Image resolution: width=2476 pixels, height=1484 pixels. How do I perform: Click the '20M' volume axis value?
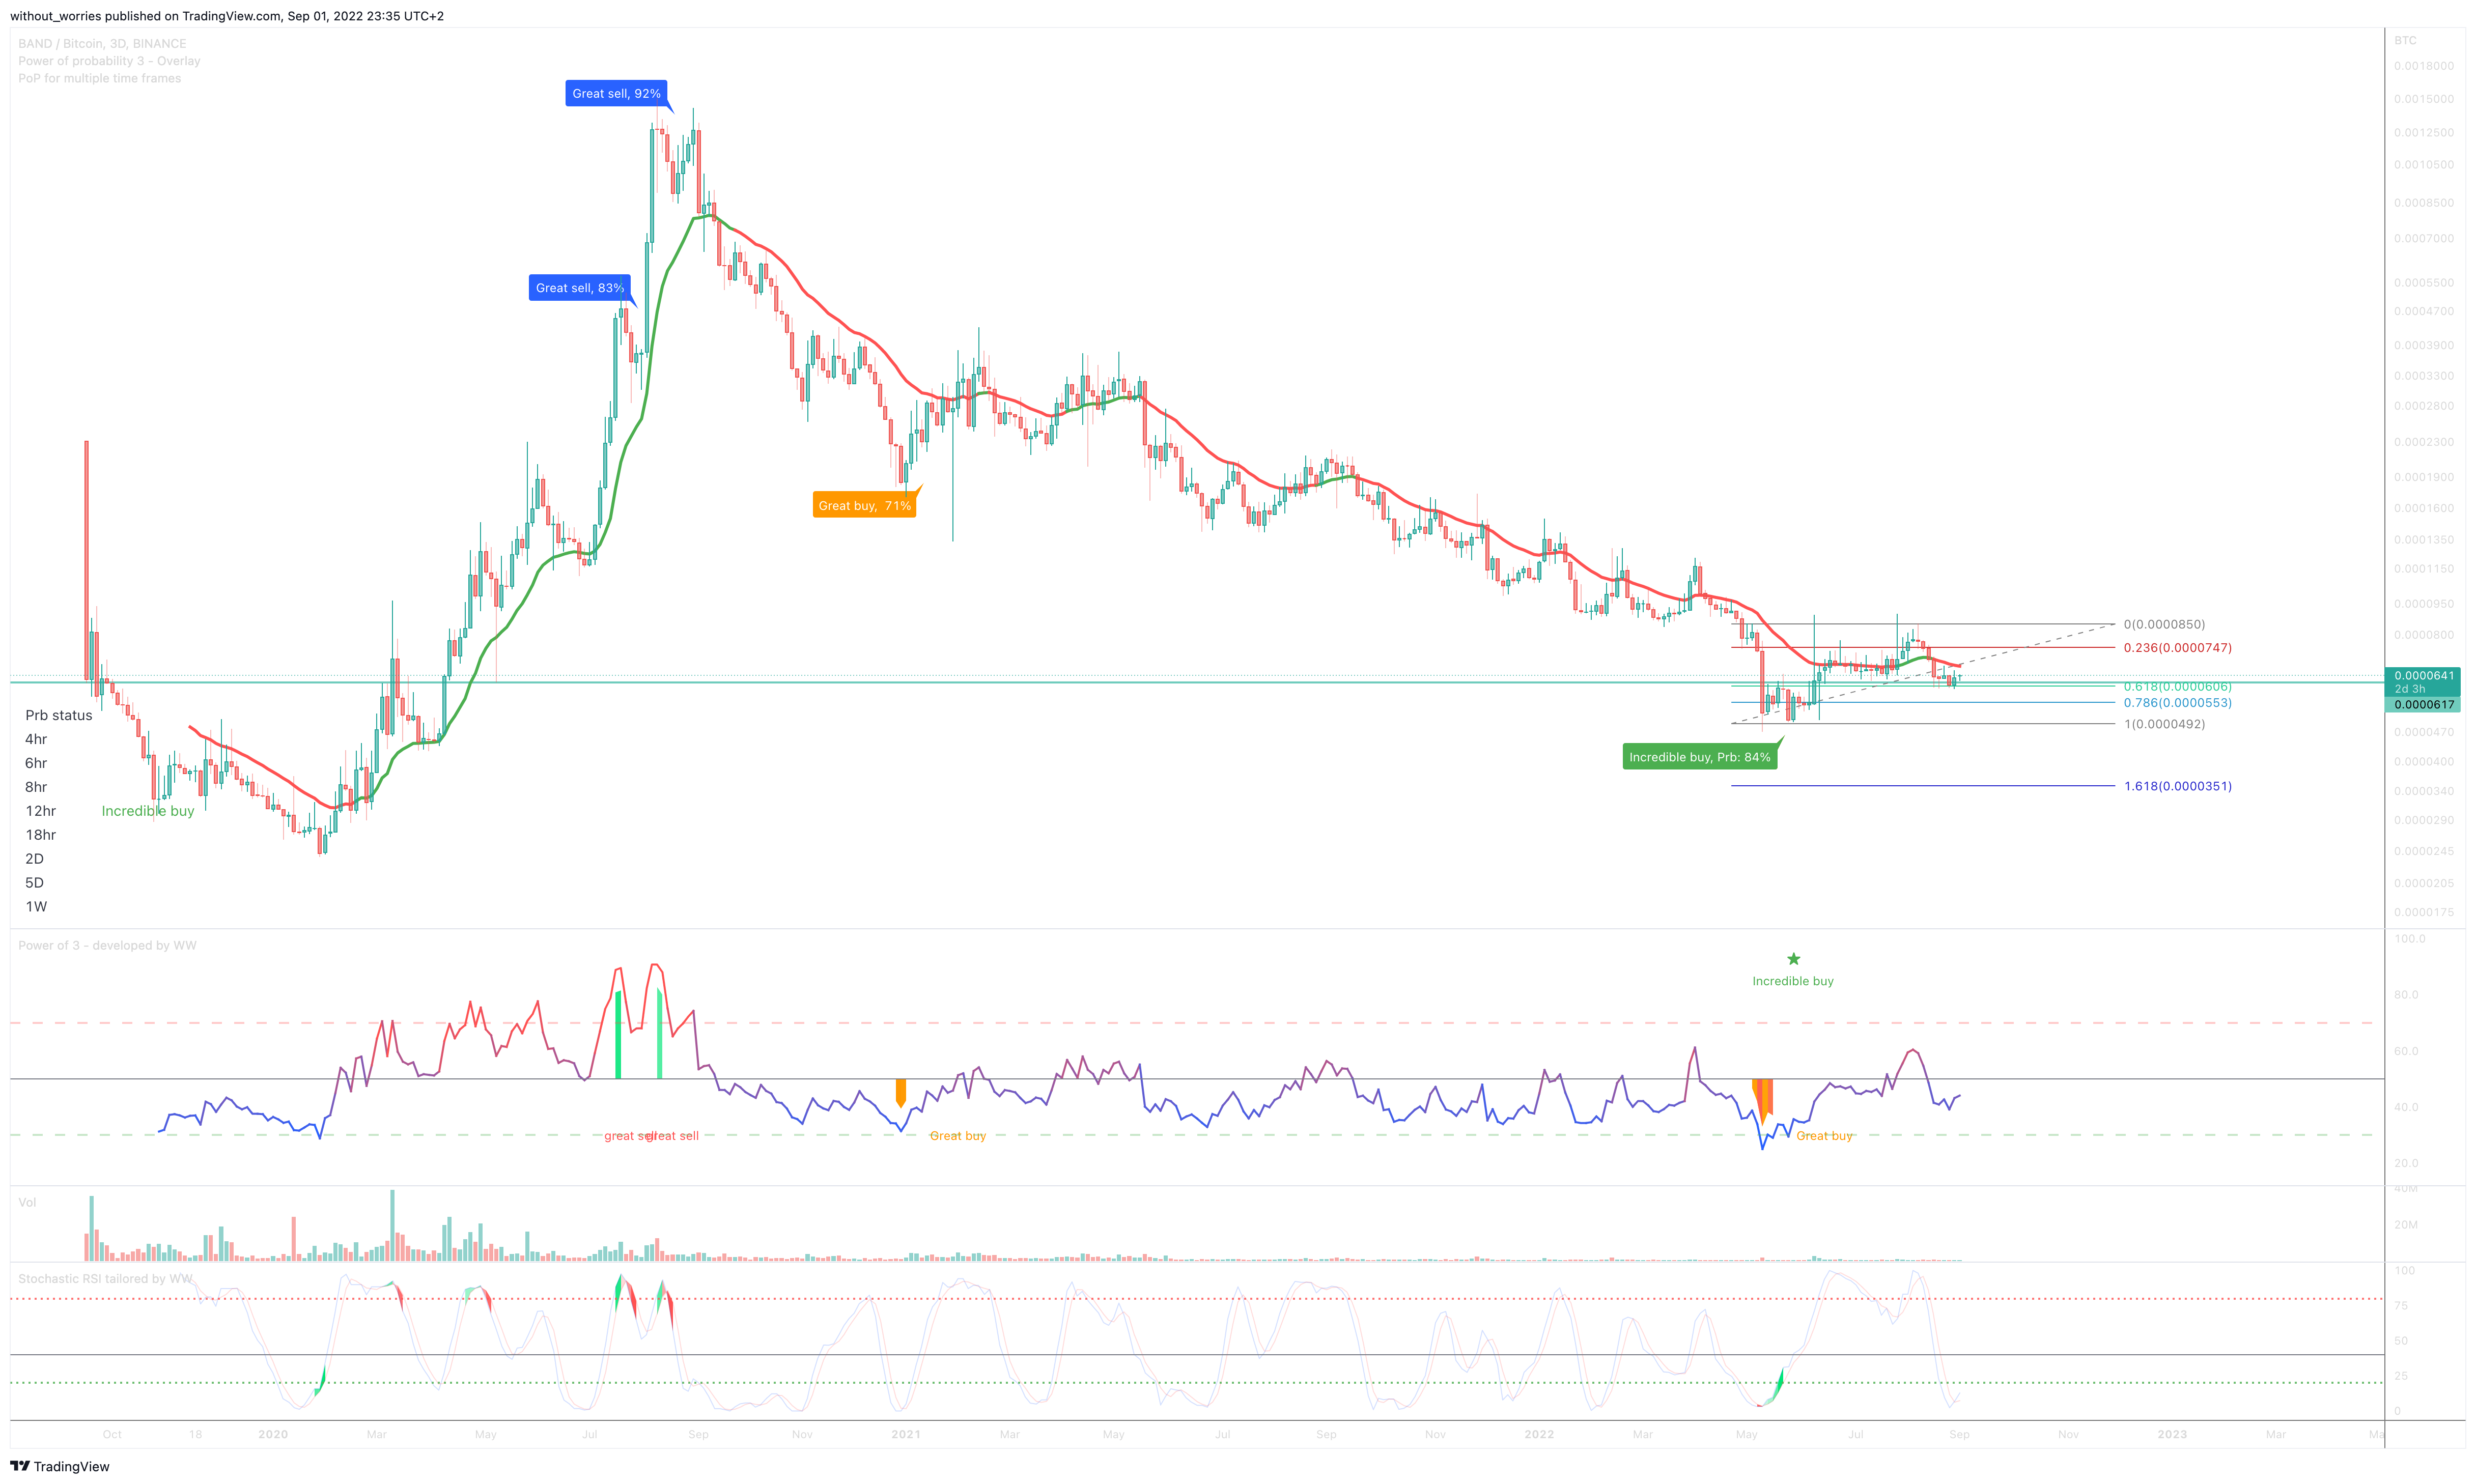[x=2406, y=1225]
